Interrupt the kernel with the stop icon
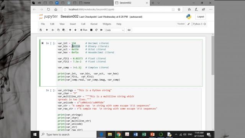 (91, 30)
